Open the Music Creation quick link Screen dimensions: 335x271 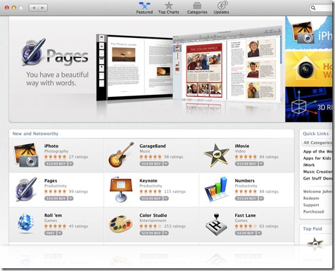point(317,171)
